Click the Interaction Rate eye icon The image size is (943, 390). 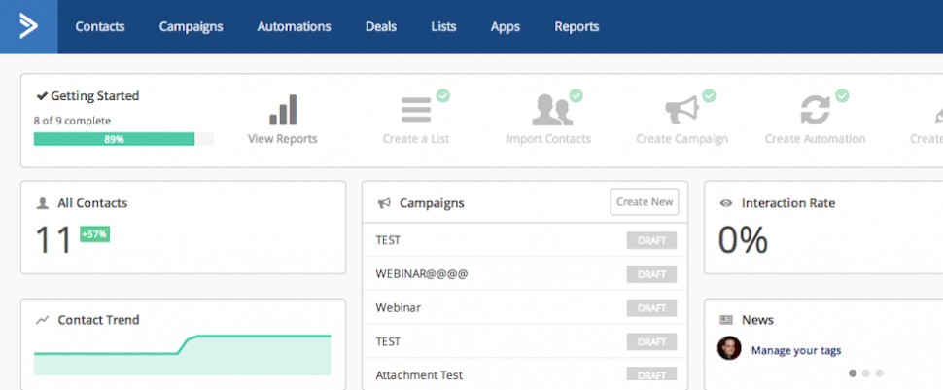pos(725,203)
